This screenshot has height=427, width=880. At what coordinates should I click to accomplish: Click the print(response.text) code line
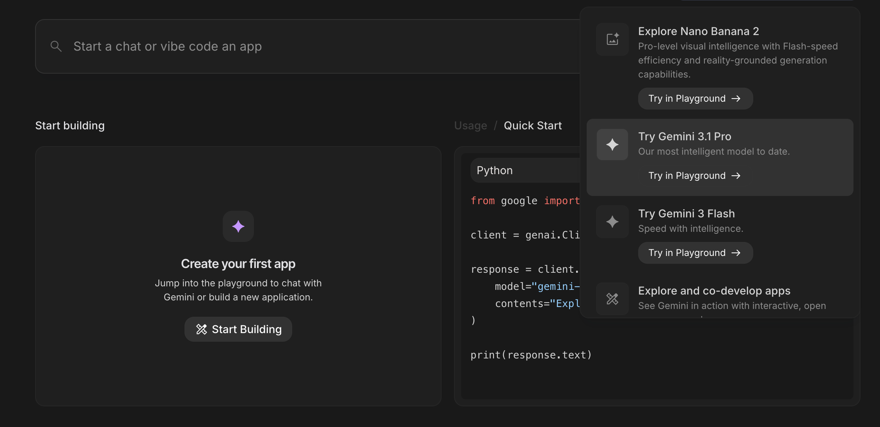[531, 355]
